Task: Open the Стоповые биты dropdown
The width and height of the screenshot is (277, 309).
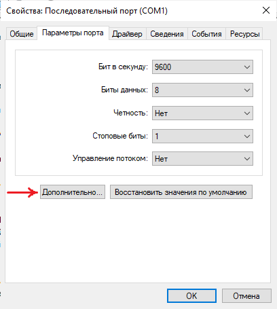Action: tap(202, 137)
